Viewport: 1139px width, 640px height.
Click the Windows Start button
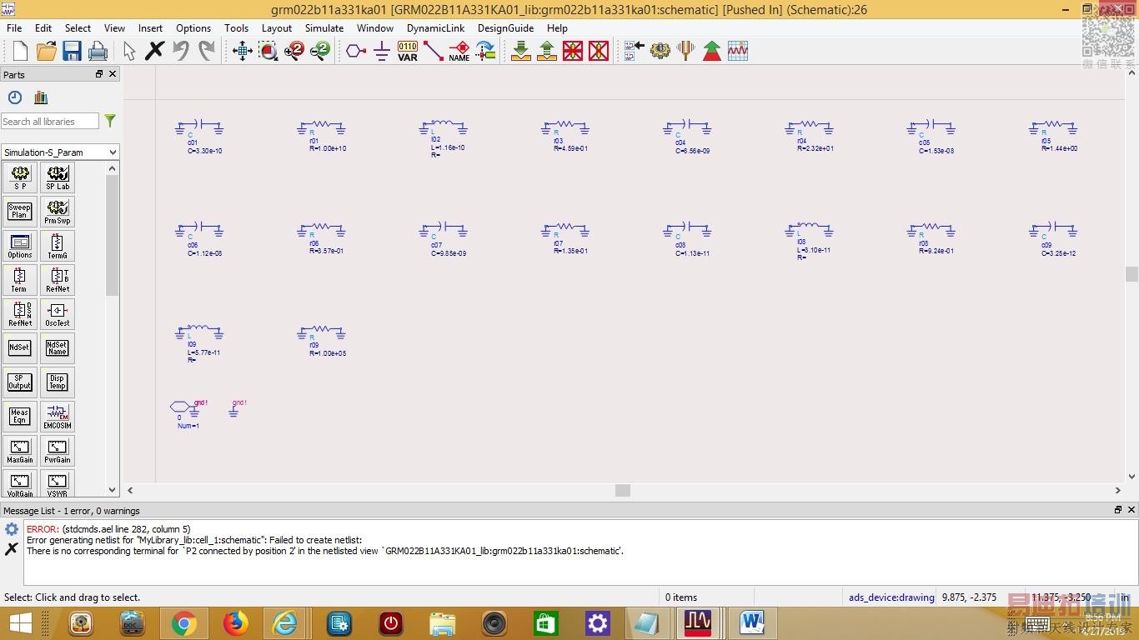[x=20, y=623]
